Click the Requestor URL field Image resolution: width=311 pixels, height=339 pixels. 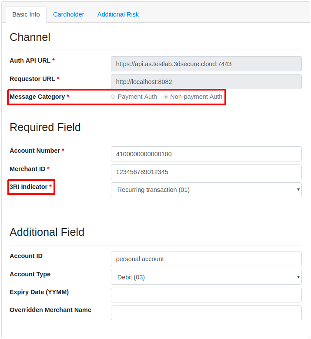[206, 82]
